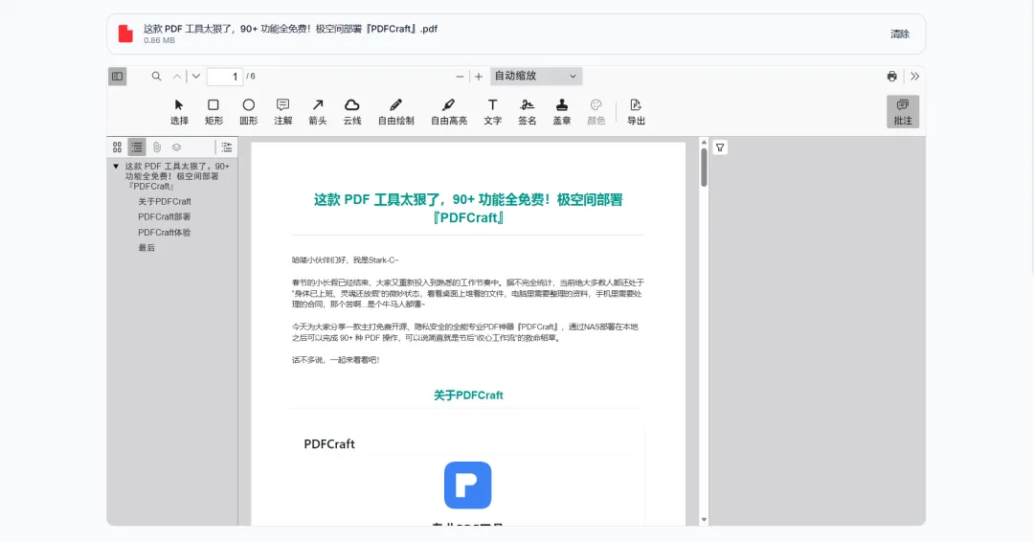Screen dimensions: 1034x542
Task: Select the 签名 signature tool
Action: pyautogui.click(x=527, y=112)
